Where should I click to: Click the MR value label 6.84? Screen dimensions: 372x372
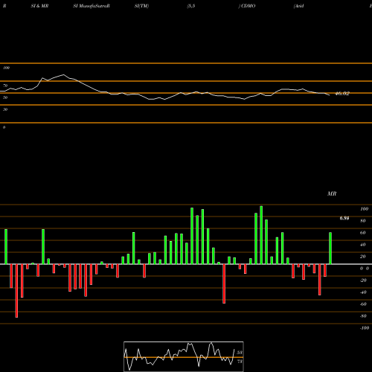tap(344, 218)
